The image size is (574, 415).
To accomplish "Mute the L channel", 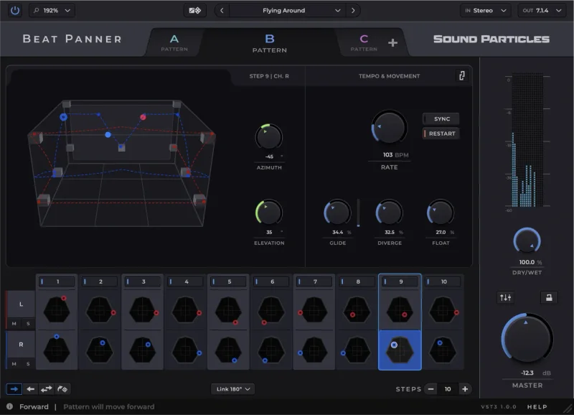I will (14, 323).
